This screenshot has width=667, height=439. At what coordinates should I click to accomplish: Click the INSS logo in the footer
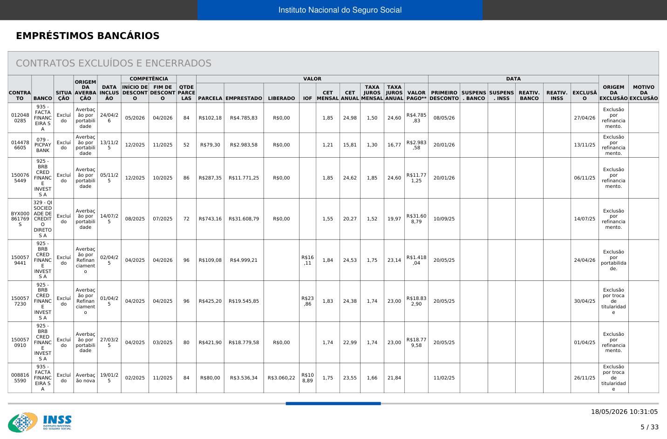40,422
